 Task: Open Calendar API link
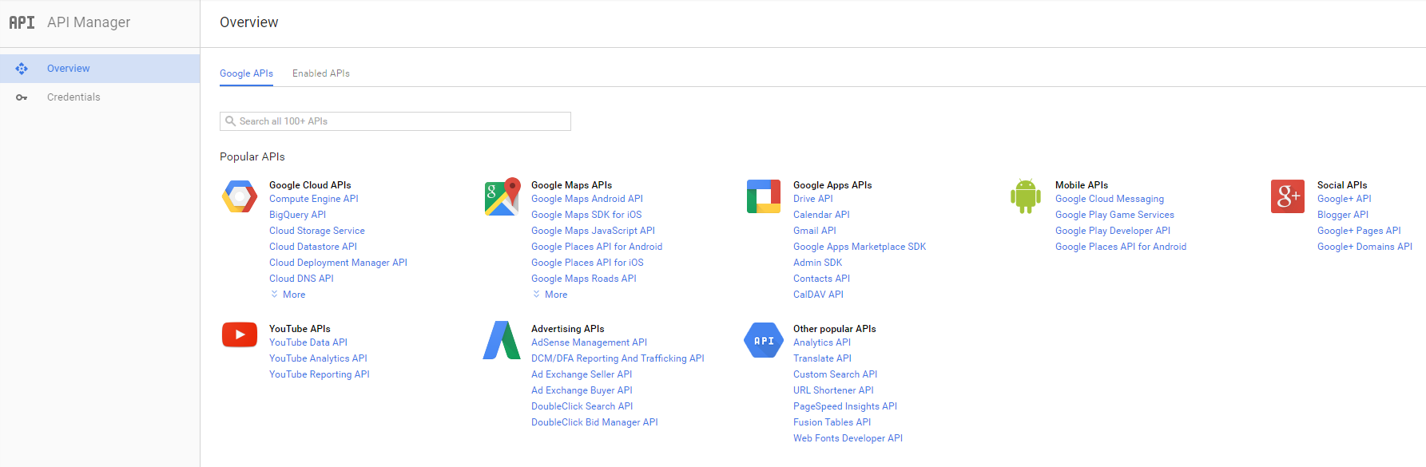822,215
